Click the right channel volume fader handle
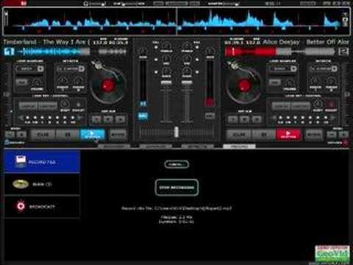The width and height of the screenshot is (353, 265). pyautogui.click(x=187, y=82)
